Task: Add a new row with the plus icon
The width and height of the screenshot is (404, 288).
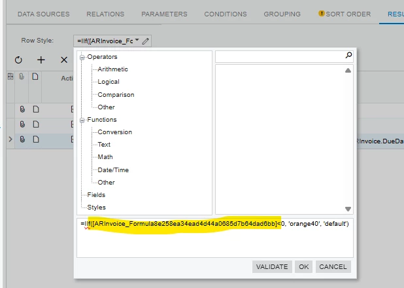Action: 41,60
